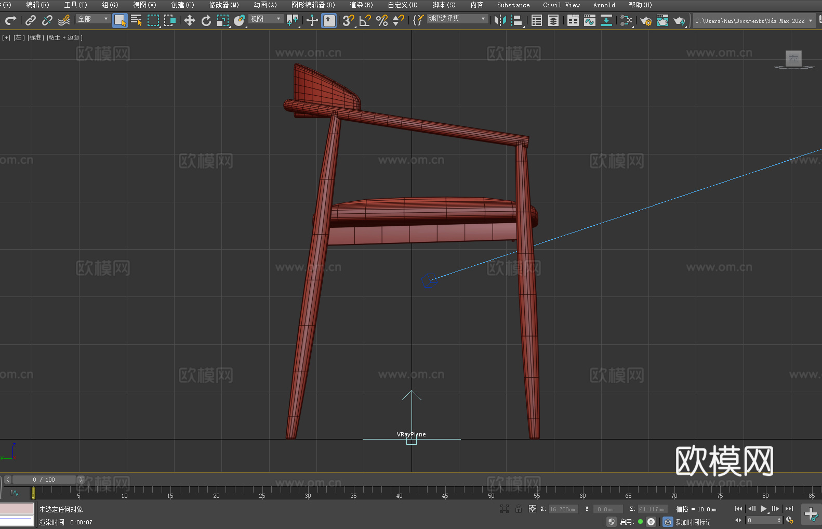Viewport: 822px width, 529px height.
Task: Select the Unlink Selection tool
Action: pyautogui.click(x=47, y=20)
